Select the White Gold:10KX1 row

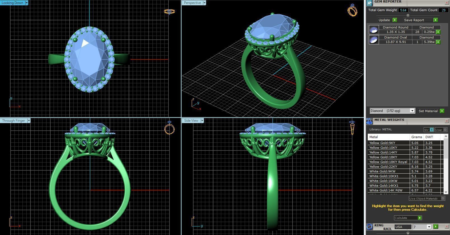pyautogui.click(x=405, y=176)
